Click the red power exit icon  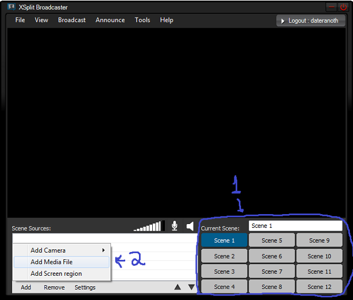tap(343, 7)
